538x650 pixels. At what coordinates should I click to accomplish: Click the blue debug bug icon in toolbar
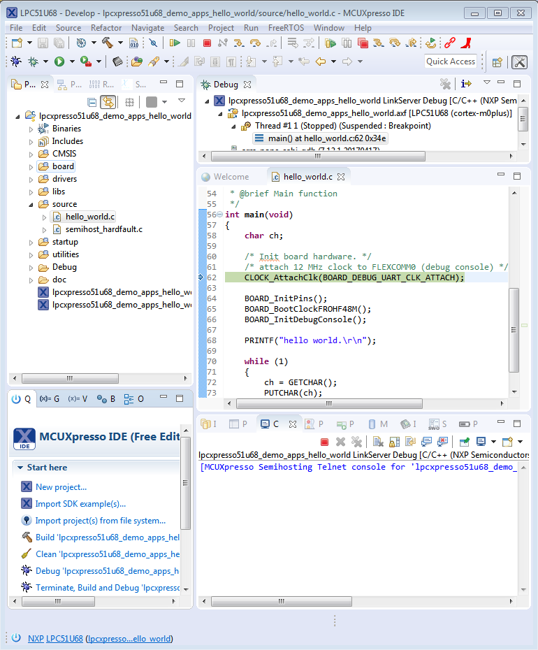(x=15, y=62)
